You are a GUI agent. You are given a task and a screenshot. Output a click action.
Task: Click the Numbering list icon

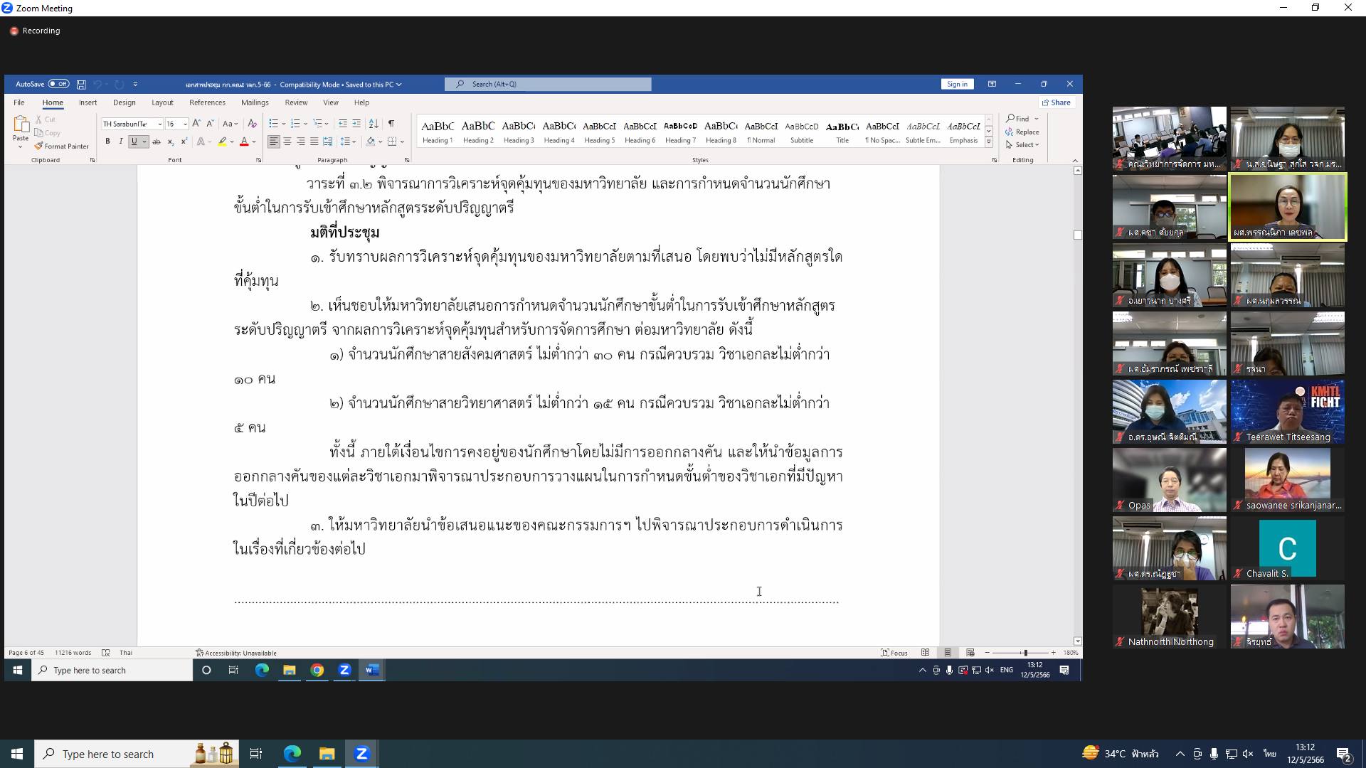coord(295,124)
